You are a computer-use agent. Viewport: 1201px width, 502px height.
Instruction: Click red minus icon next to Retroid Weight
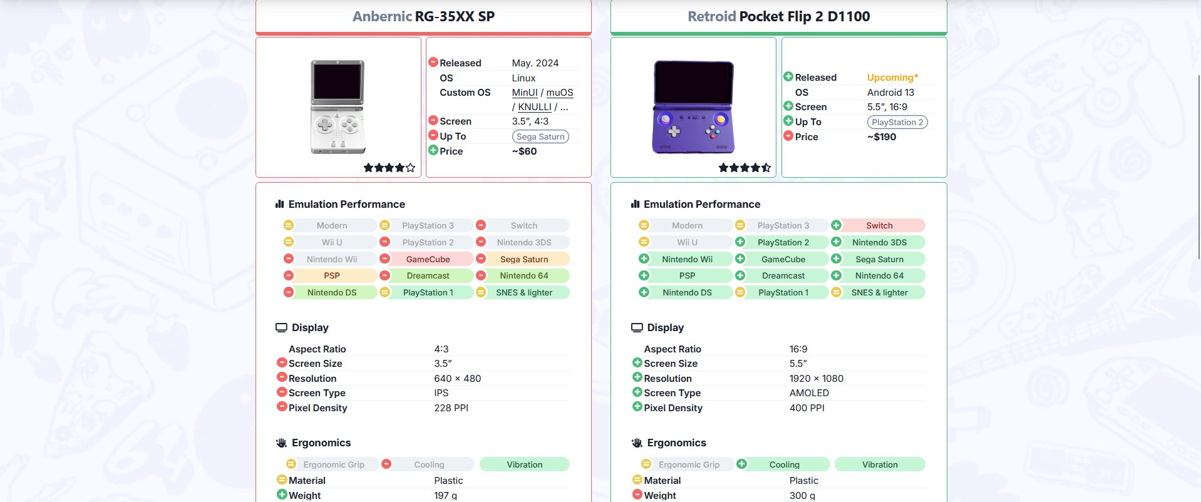coord(637,494)
